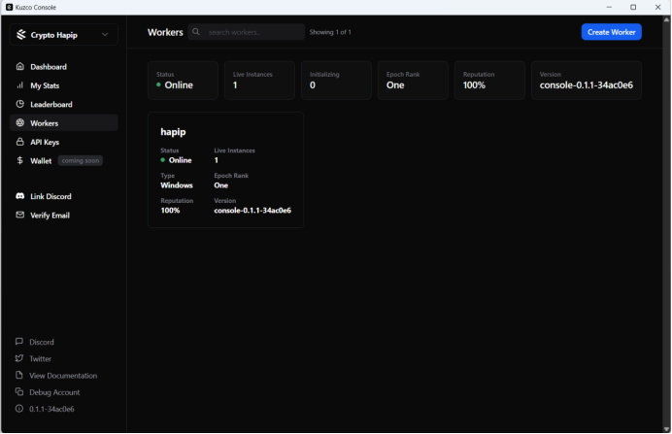Click the search magnifier icon
672x434 pixels.
[196, 32]
